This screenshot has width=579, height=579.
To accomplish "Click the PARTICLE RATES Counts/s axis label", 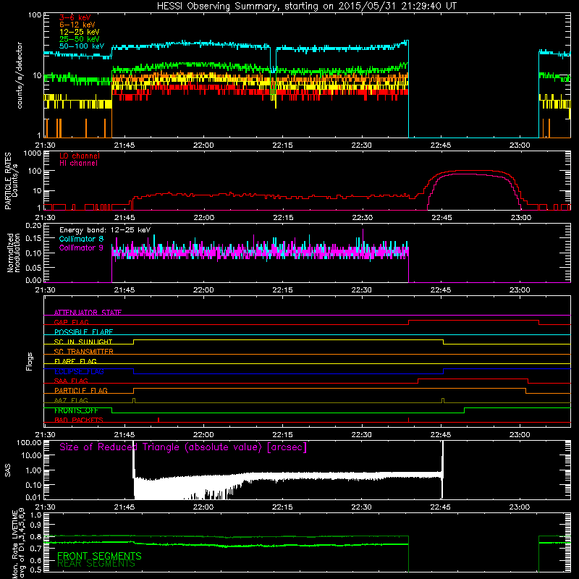I will click(x=11, y=181).
